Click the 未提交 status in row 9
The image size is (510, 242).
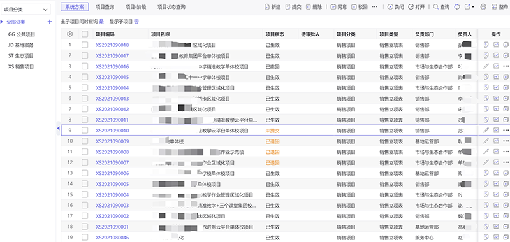pyautogui.click(x=273, y=131)
